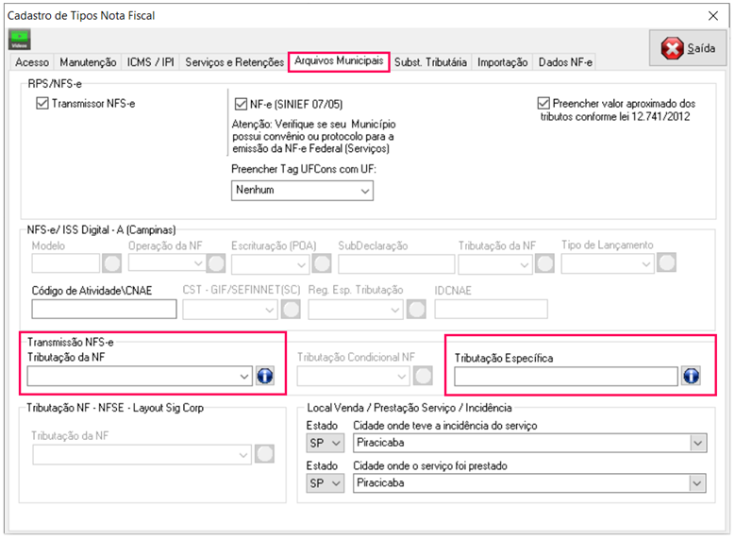Viewport: 735px width, 540px height.
Task: Click the Tributação Específica text field
Action: tap(565, 377)
